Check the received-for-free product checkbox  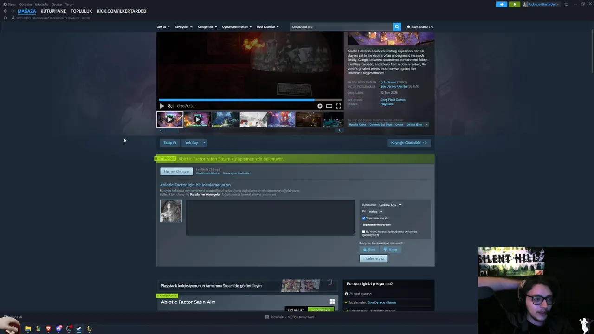[x=364, y=231]
